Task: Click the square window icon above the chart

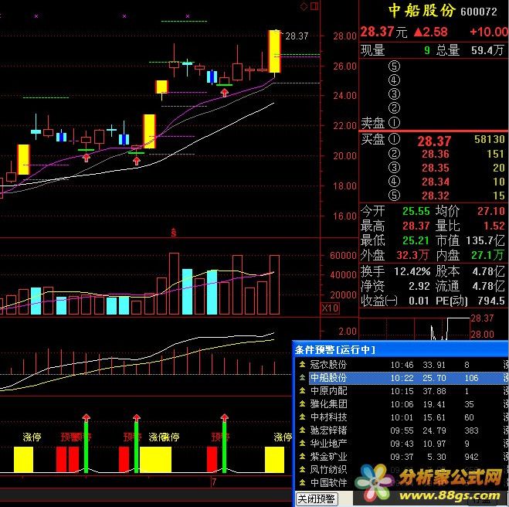Action: pyautogui.click(x=314, y=6)
